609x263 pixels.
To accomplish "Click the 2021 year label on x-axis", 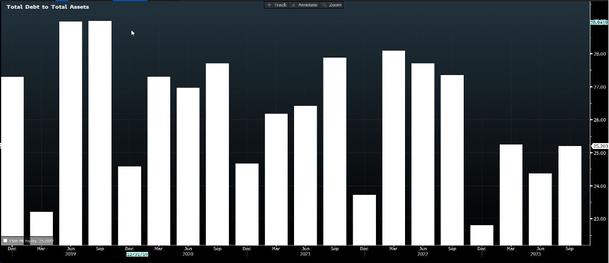I will click(x=305, y=254).
